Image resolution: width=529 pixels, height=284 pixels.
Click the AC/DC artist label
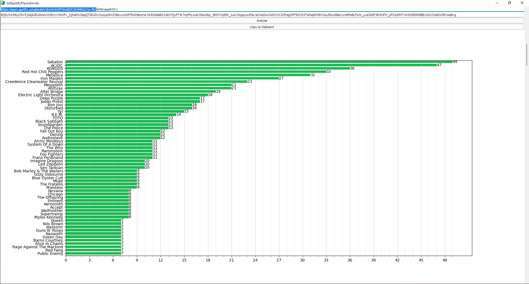[57, 65]
